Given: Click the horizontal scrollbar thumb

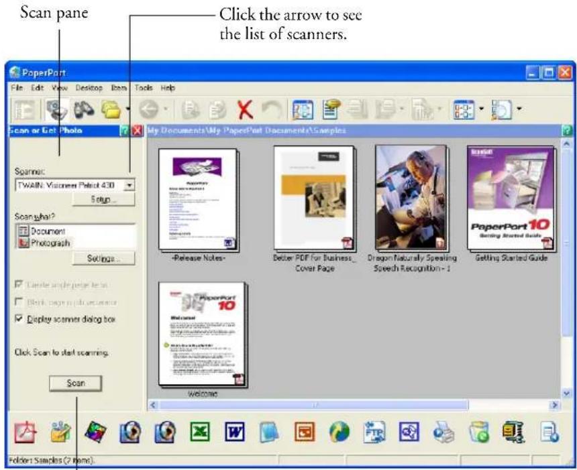Looking at the screenshot, I should point(314,405).
